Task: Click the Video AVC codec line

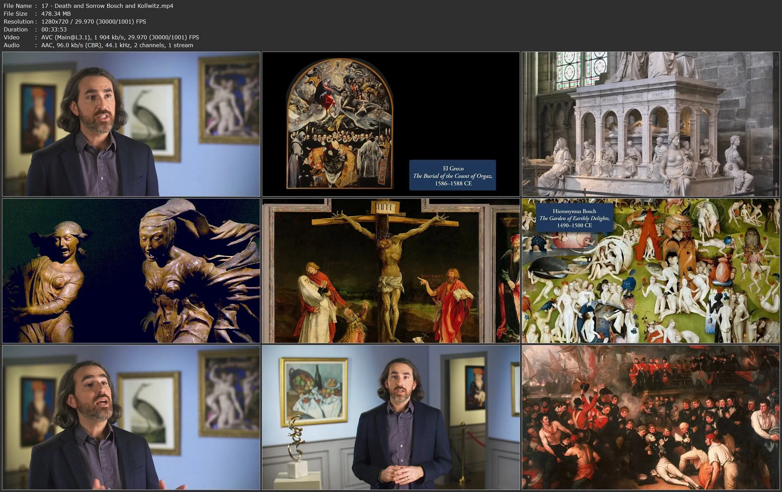Action: (120, 37)
